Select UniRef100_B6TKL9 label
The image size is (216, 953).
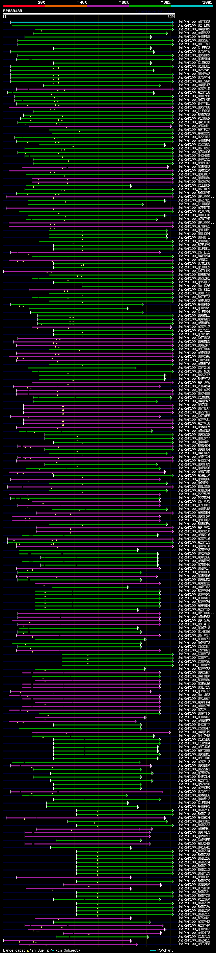194,189
